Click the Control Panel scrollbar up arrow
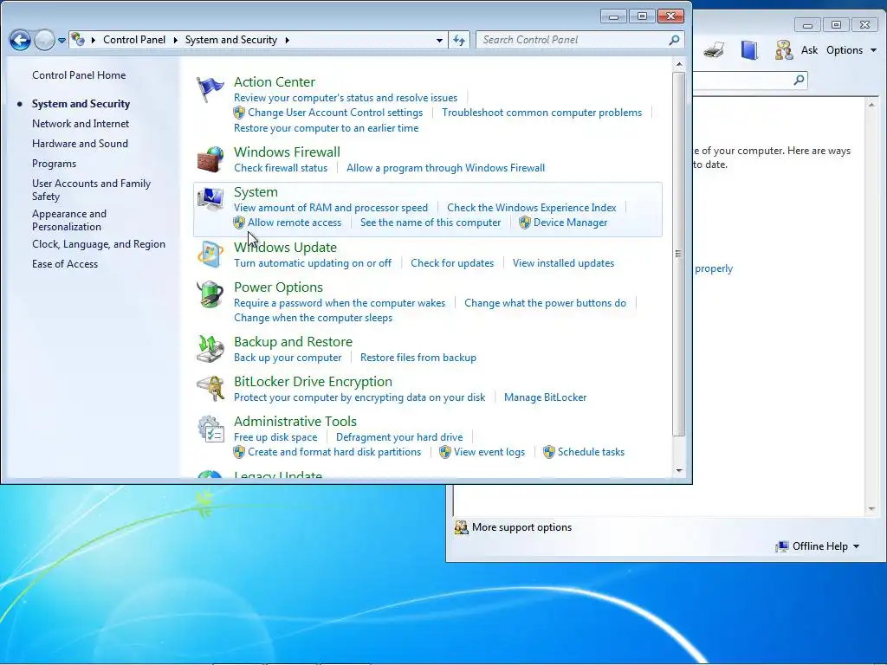 coord(678,64)
